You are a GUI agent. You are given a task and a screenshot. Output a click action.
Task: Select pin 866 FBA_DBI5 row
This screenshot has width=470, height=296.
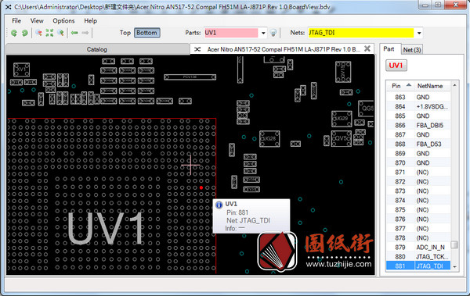(418, 125)
